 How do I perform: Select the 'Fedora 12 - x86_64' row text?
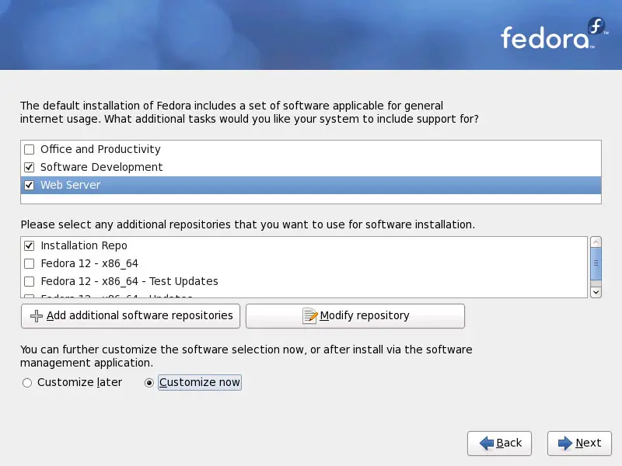(x=89, y=263)
